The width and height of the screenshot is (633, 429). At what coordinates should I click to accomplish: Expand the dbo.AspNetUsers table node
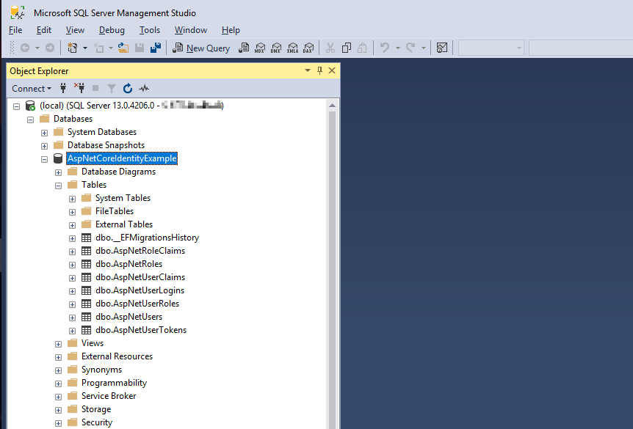click(x=72, y=318)
